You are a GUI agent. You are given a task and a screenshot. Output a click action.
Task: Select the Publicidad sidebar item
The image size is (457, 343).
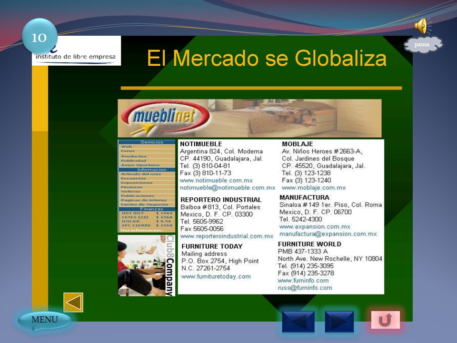(x=147, y=161)
